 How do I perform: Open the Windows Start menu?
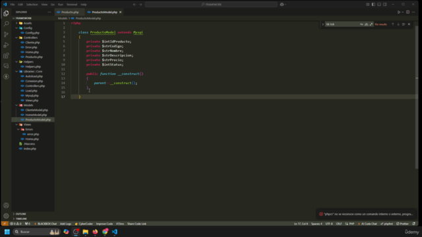click(x=7, y=232)
